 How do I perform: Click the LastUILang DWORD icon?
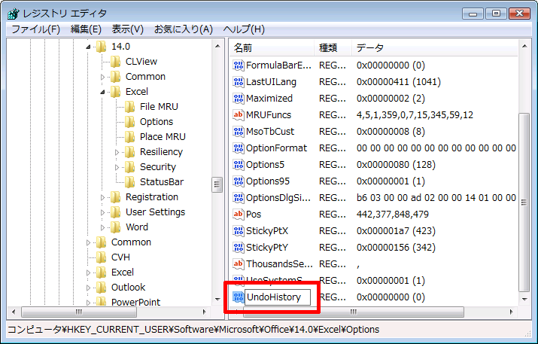[238, 82]
